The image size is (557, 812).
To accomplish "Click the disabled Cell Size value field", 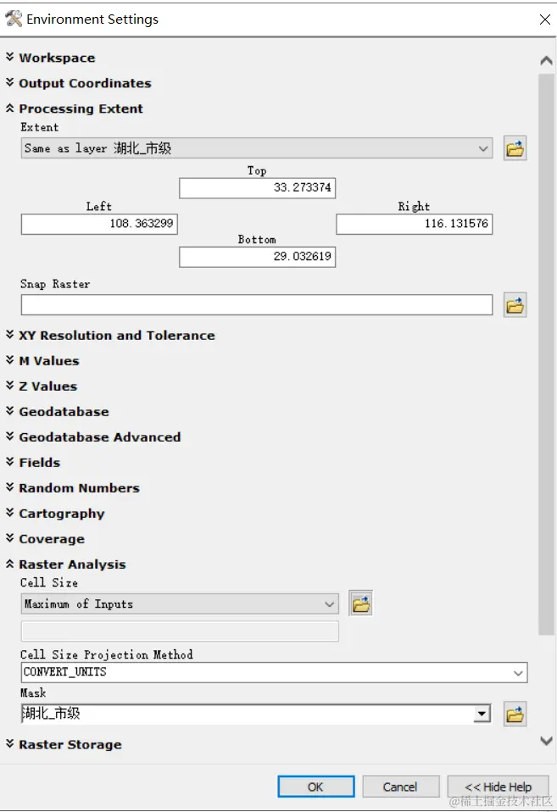I will point(180,631).
